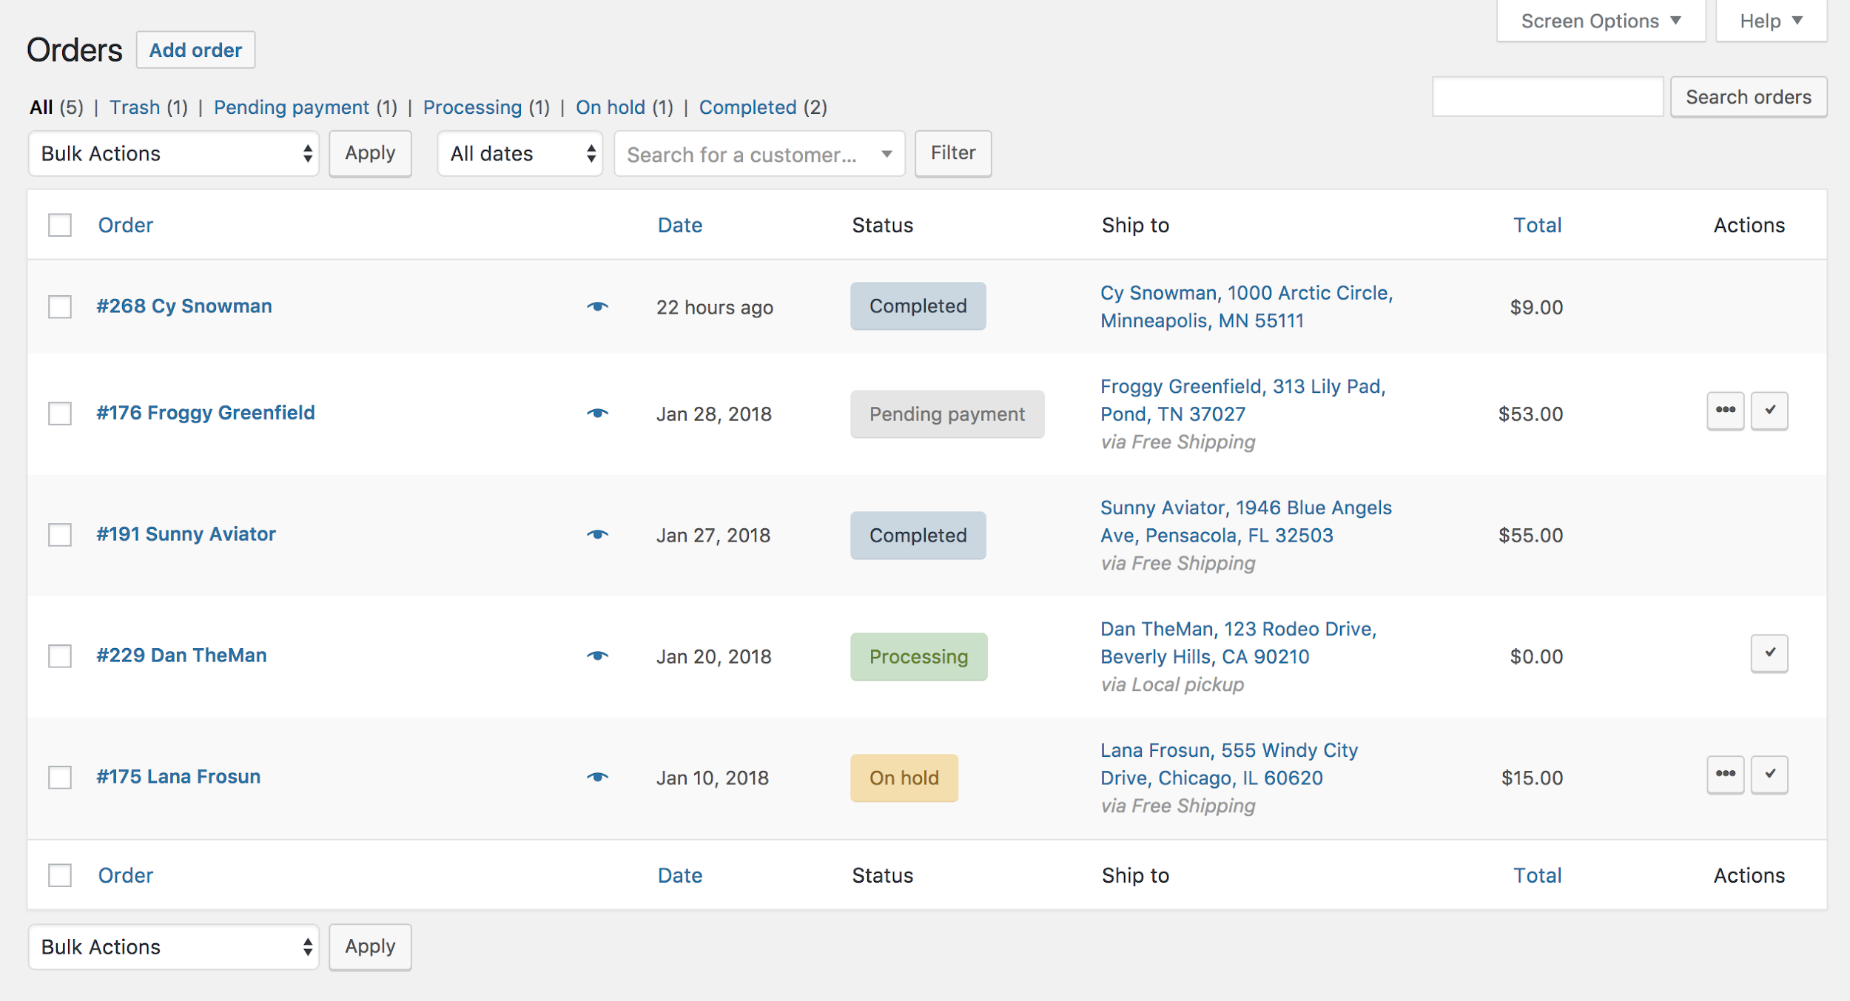
Task: Click the Add order button
Action: [195, 50]
